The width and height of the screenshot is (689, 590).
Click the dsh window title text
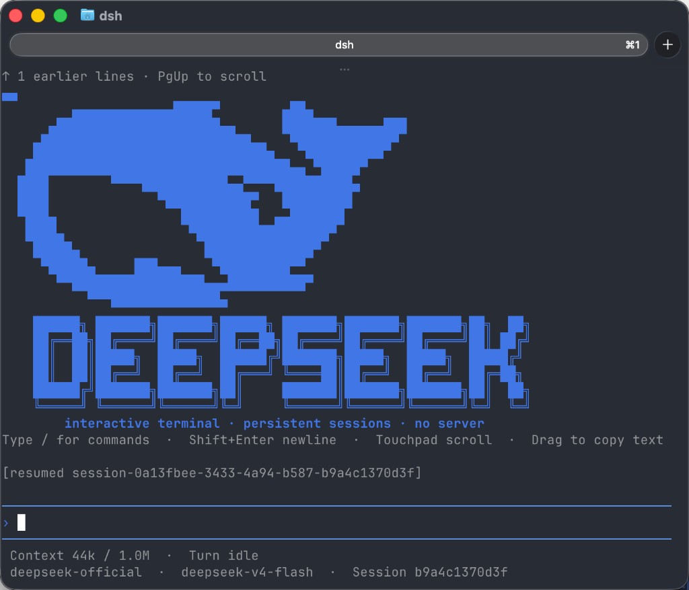pyautogui.click(x=111, y=16)
